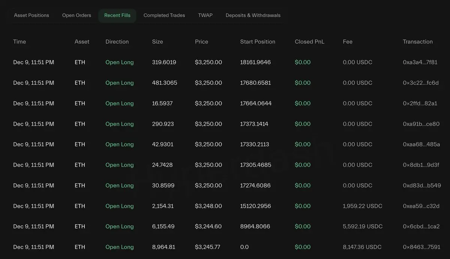Click transaction link 0x6cbd...1ca2

point(421,226)
